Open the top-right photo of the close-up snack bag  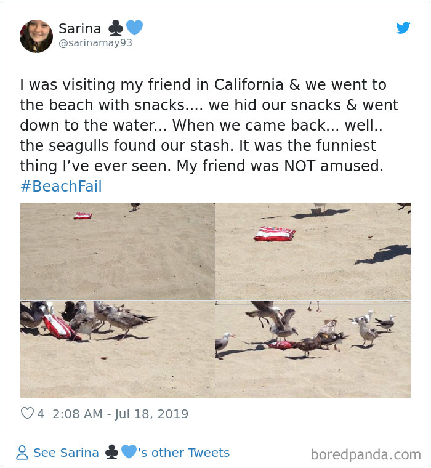(313, 251)
